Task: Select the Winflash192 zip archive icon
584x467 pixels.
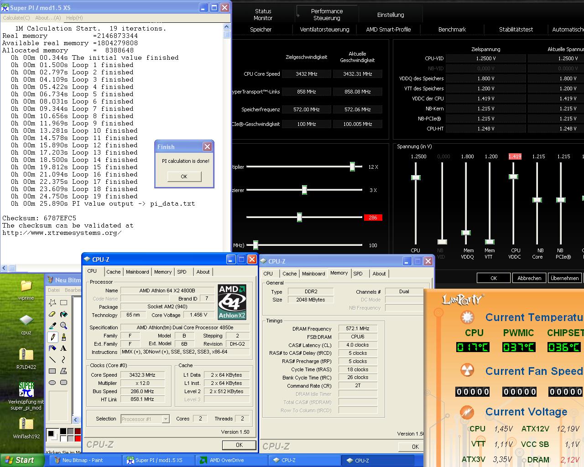Action: (26, 429)
